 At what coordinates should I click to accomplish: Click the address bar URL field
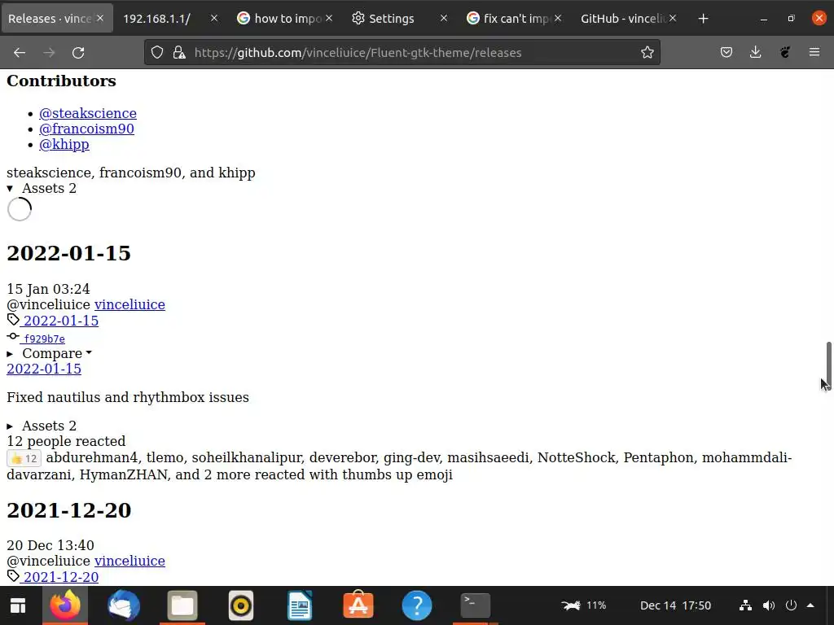(402, 52)
